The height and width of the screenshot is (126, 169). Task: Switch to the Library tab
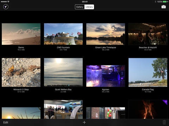(x=89, y=7)
